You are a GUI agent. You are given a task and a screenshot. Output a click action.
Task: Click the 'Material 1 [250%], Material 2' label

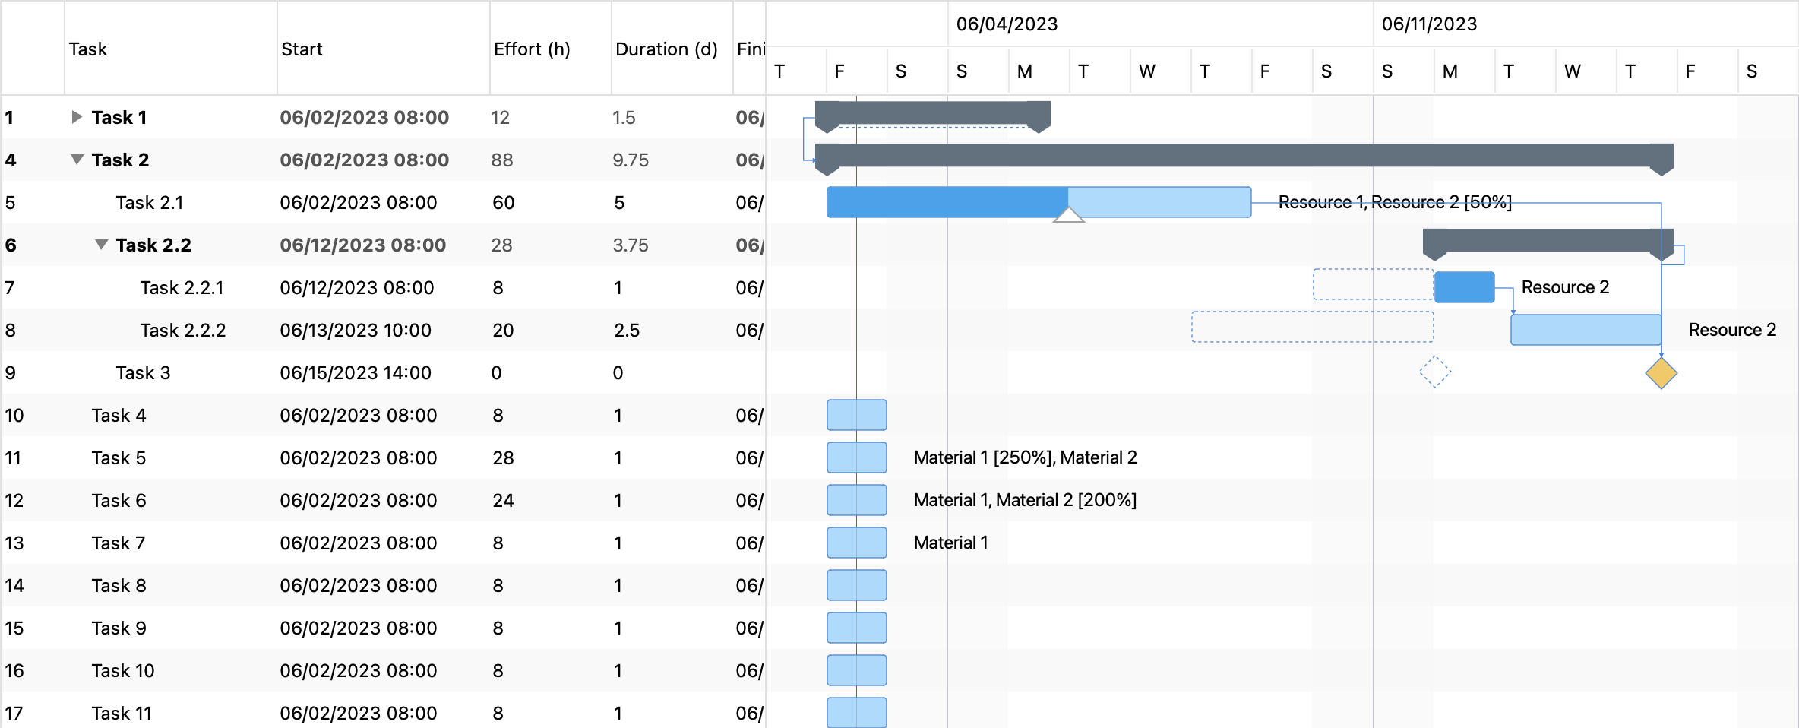[1024, 457]
